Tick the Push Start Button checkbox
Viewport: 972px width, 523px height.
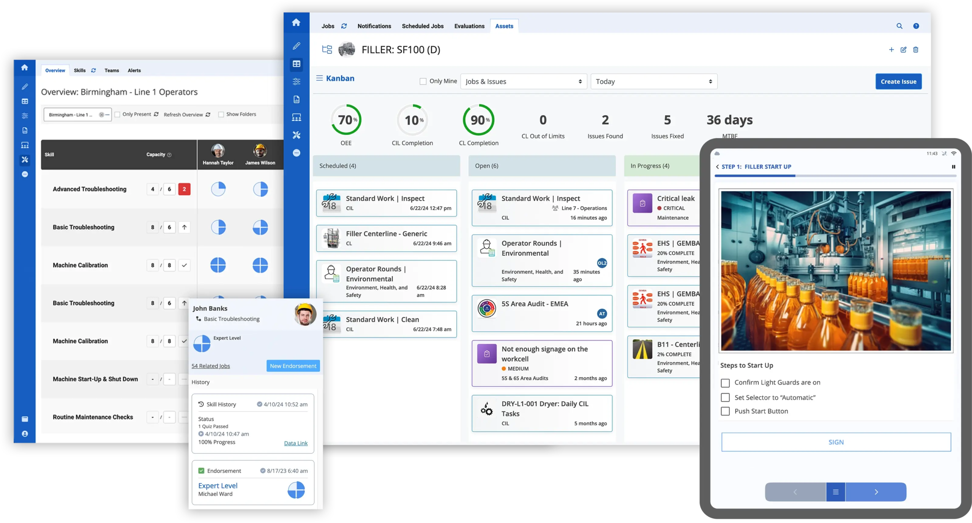(725, 411)
